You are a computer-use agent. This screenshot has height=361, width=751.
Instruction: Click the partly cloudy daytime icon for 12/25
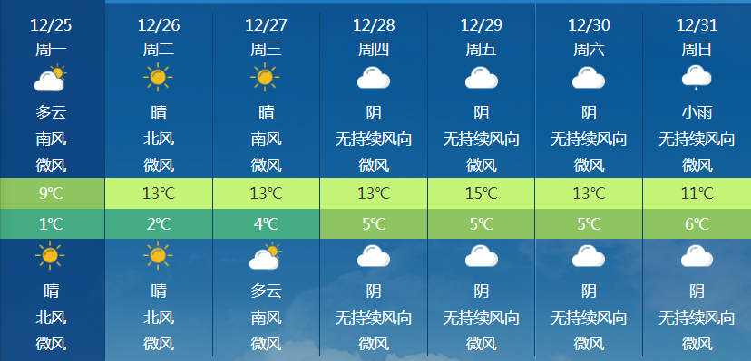50,78
